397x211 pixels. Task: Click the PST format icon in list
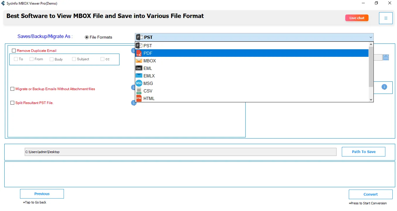click(x=139, y=46)
